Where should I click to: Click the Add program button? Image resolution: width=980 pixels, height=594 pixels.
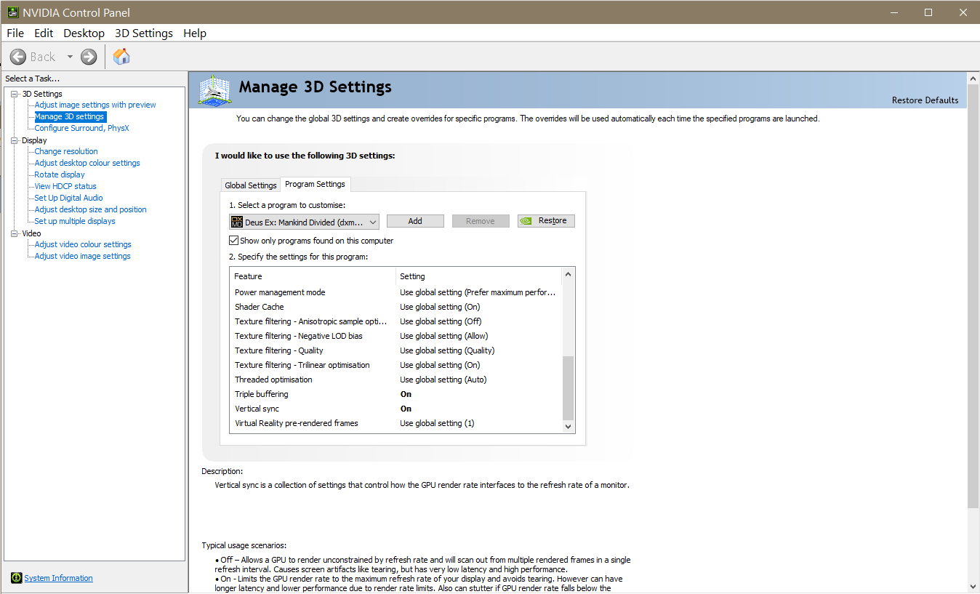pos(415,221)
